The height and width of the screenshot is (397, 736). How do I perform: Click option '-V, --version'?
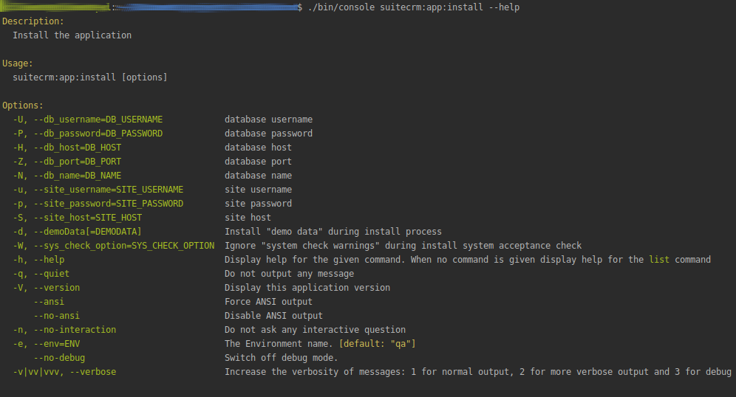46,289
